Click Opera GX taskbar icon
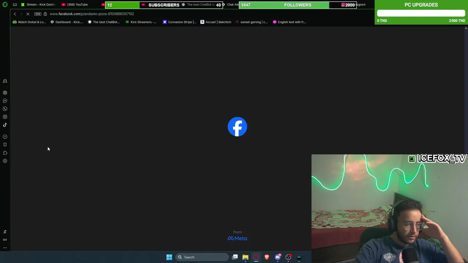Screen dimensions: 468x263 coord(256,257)
